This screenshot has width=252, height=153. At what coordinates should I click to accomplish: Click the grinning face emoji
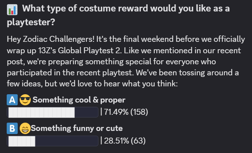(x=25, y=129)
